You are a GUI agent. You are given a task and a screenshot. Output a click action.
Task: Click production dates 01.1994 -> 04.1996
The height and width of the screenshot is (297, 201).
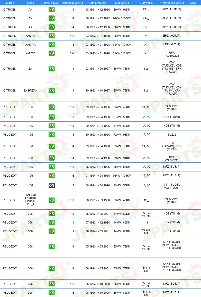pyautogui.click(x=98, y=176)
